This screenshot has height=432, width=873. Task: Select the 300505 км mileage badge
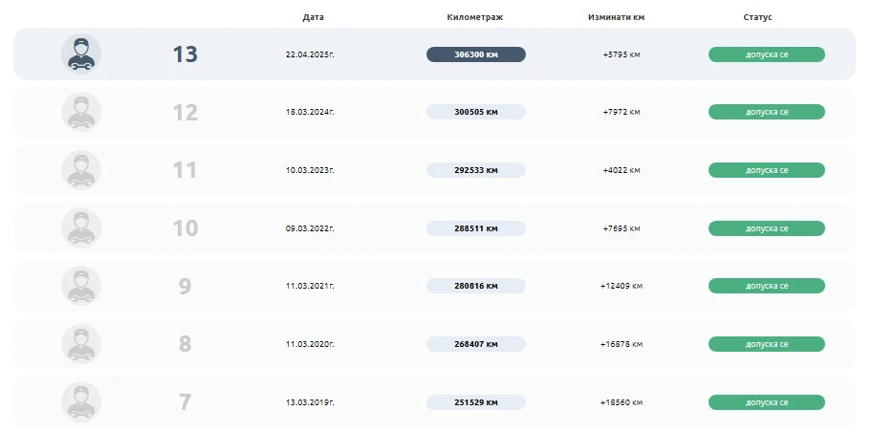tap(475, 112)
